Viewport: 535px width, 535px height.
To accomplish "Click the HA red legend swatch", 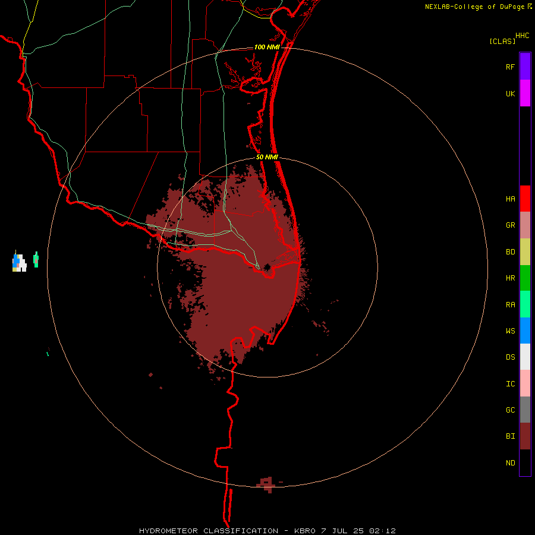I will 525,199.
